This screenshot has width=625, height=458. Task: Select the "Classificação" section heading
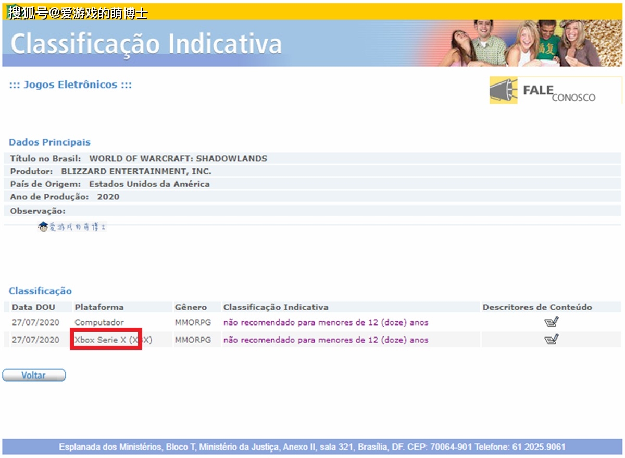coord(40,291)
